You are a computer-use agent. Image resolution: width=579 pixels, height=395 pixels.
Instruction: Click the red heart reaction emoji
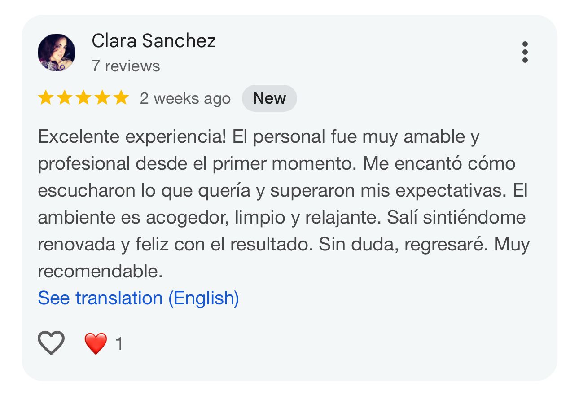[x=96, y=344]
